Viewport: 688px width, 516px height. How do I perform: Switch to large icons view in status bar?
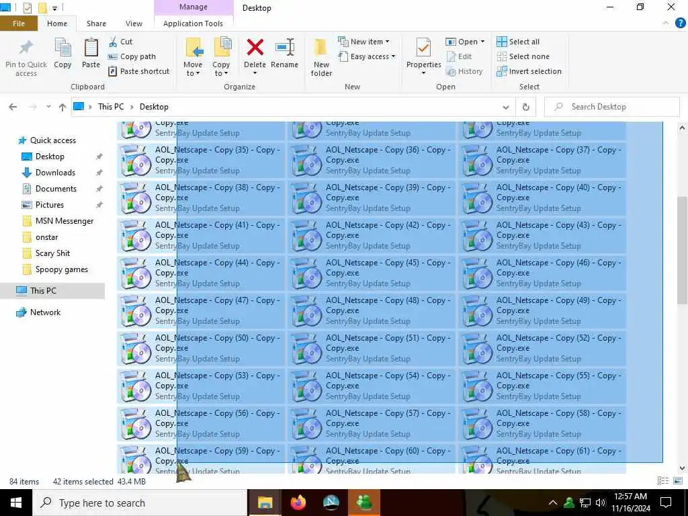677,481
